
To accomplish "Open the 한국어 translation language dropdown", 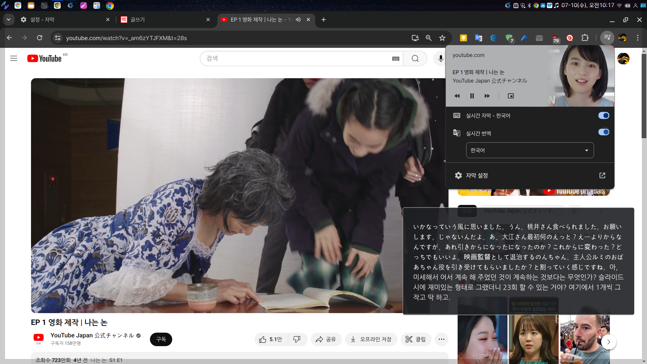I will (x=530, y=150).
